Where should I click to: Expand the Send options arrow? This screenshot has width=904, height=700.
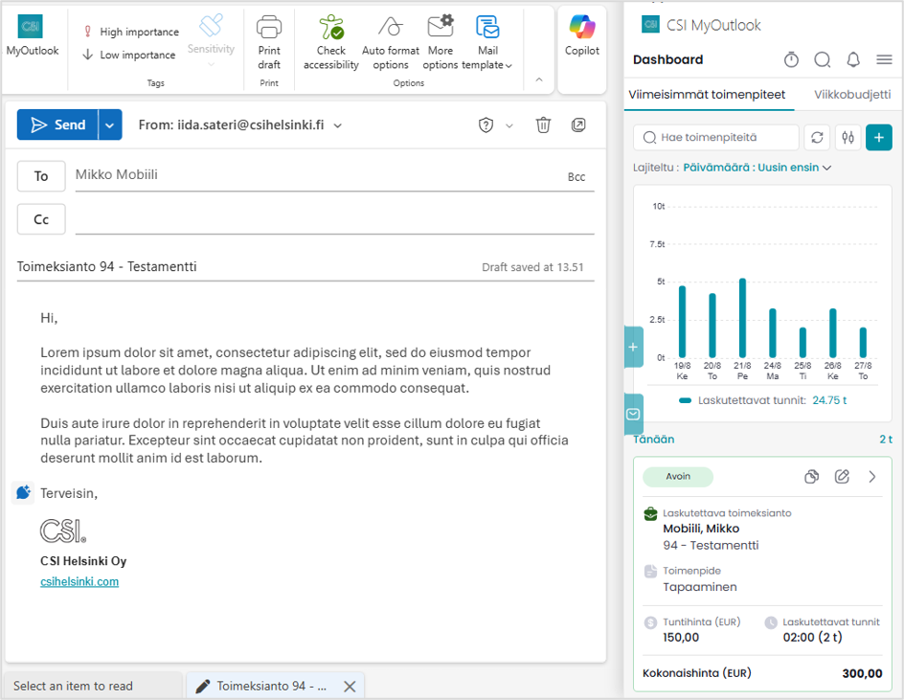coord(110,124)
